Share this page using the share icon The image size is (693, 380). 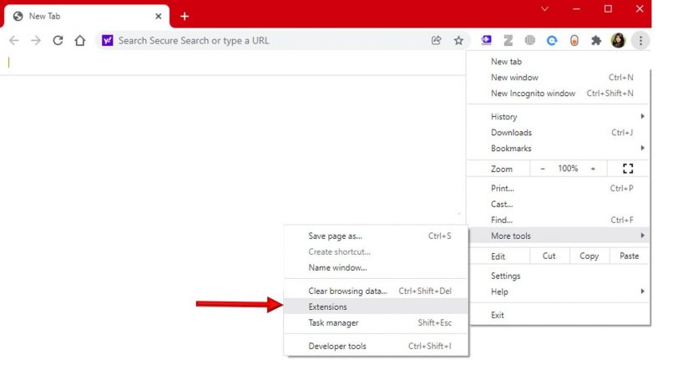pos(436,41)
